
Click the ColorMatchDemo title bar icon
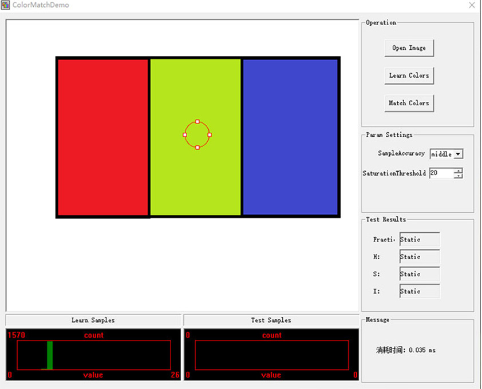pos(5,5)
